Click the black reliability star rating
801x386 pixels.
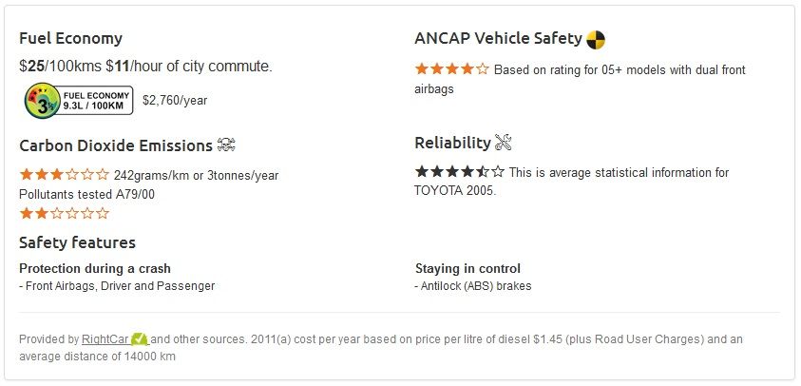pyautogui.click(x=460, y=172)
